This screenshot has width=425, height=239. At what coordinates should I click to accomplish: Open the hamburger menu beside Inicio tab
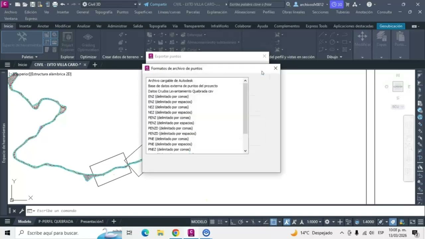tap(7, 65)
